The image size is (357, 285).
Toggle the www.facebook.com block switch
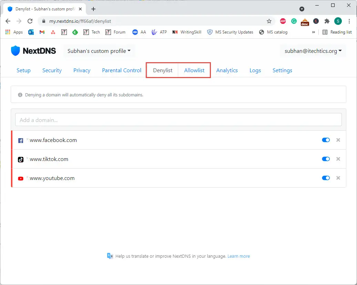coord(326,140)
